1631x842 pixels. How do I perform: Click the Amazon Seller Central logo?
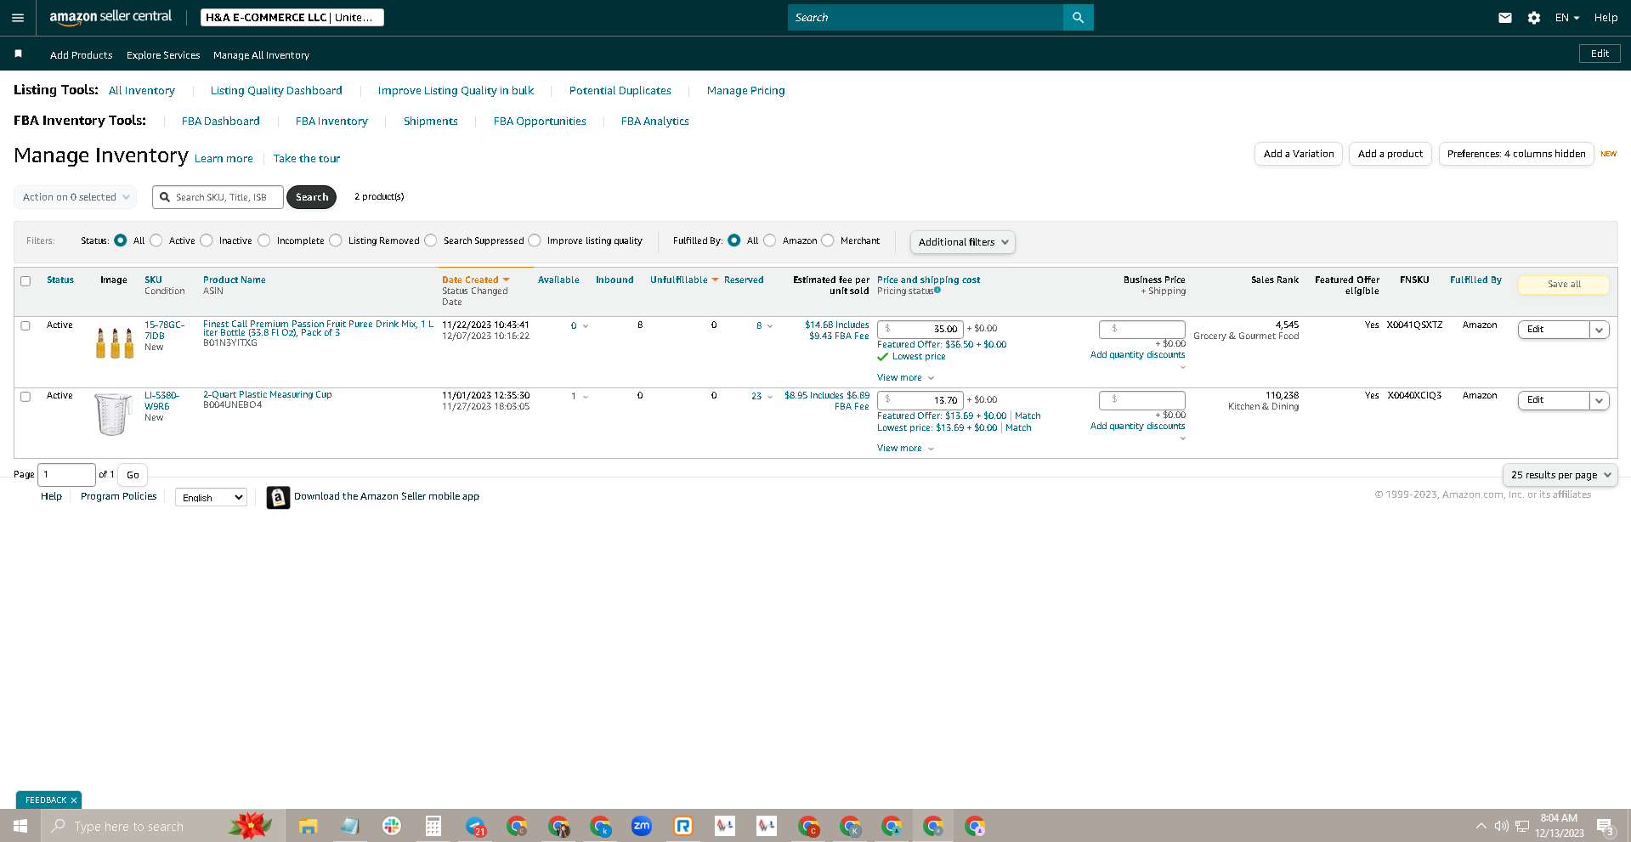pos(110,17)
